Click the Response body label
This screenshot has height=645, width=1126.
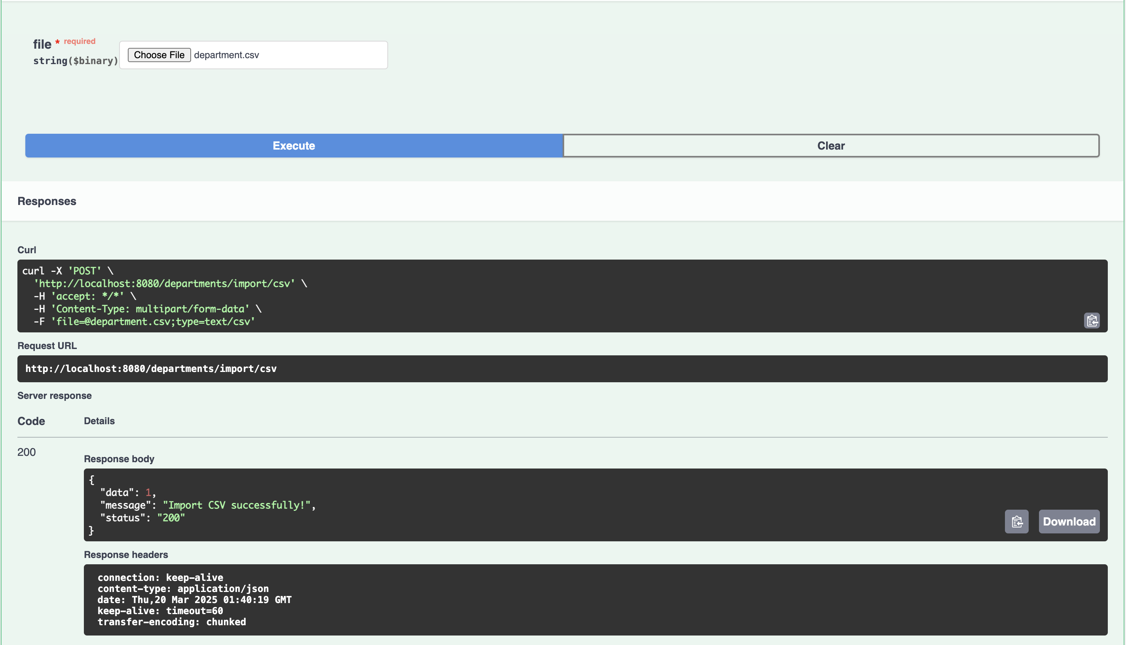pyautogui.click(x=119, y=459)
